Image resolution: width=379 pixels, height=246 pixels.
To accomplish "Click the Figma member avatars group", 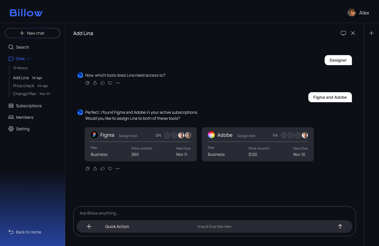I will (177, 135).
